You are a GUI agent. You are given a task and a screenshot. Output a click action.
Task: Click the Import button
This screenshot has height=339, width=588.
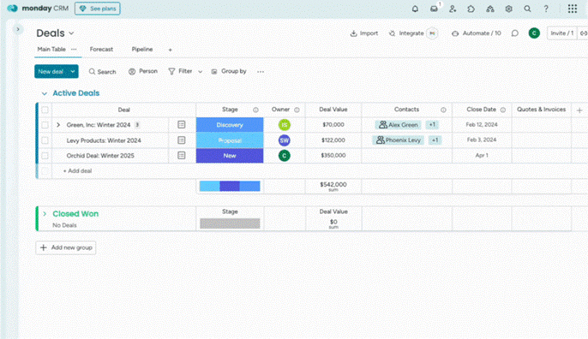click(x=364, y=33)
